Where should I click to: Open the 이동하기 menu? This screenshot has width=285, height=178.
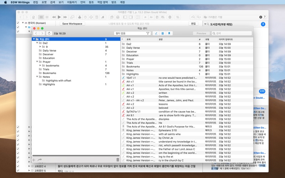72,2
